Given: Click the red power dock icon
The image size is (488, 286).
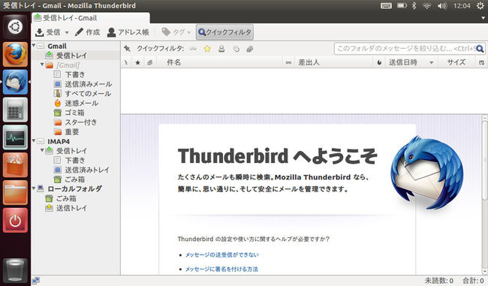Looking at the screenshot, I should coord(15,221).
